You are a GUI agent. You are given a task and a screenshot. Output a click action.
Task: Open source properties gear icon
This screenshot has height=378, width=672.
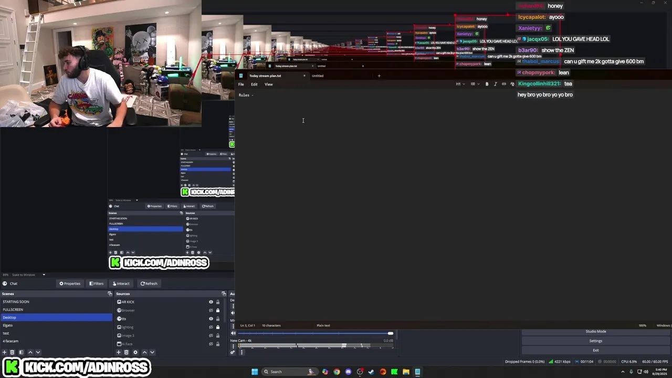pyautogui.click(x=135, y=352)
